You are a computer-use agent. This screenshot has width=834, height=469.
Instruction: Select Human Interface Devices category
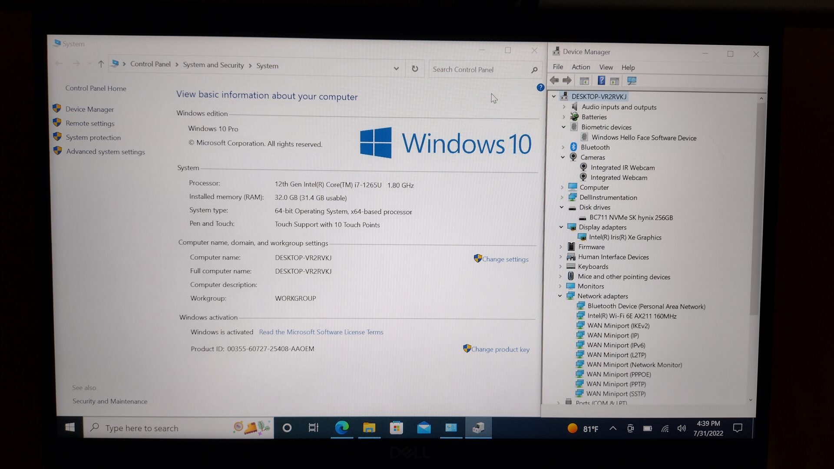click(613, 257)
